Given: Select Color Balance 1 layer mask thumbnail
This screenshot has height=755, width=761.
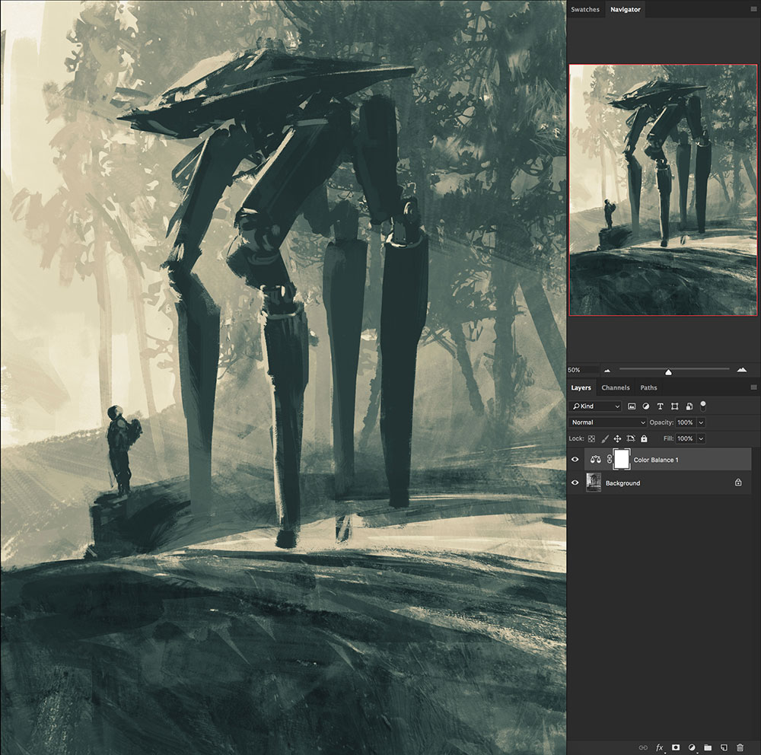Looking at the screenshot, I should 622,459.
